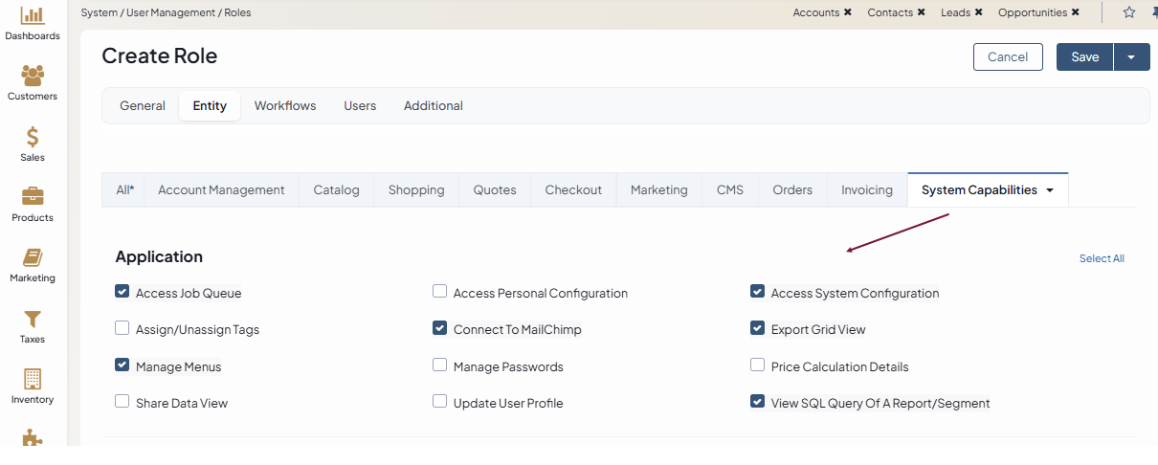This screenshot has height=465, width=1158.
Task: Click the Marketing book icon
Action: pos(33,258)
